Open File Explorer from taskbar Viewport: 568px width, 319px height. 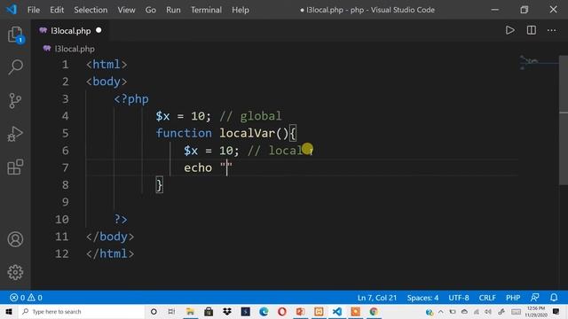pos(190,311)
